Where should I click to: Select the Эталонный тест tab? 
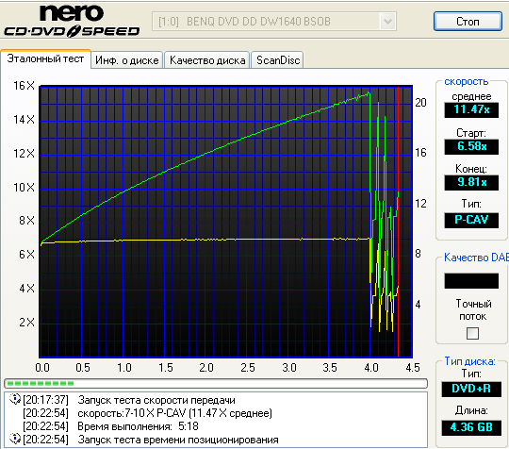[45, 58]
